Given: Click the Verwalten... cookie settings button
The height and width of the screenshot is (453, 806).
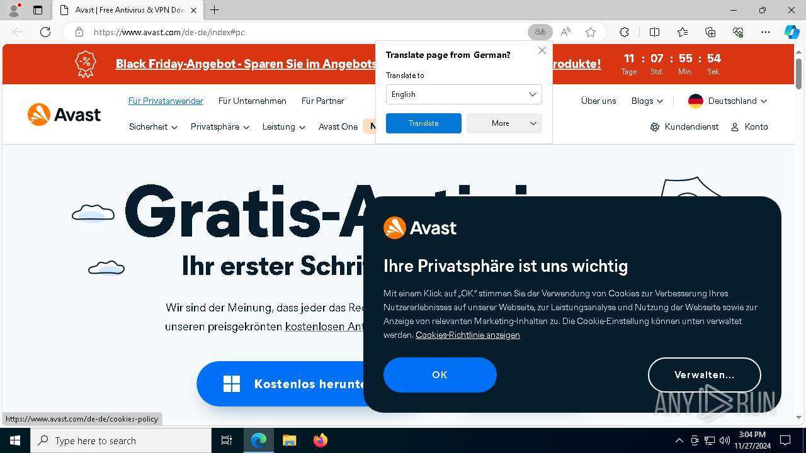Looking at the screenshot, I should 705,375.
